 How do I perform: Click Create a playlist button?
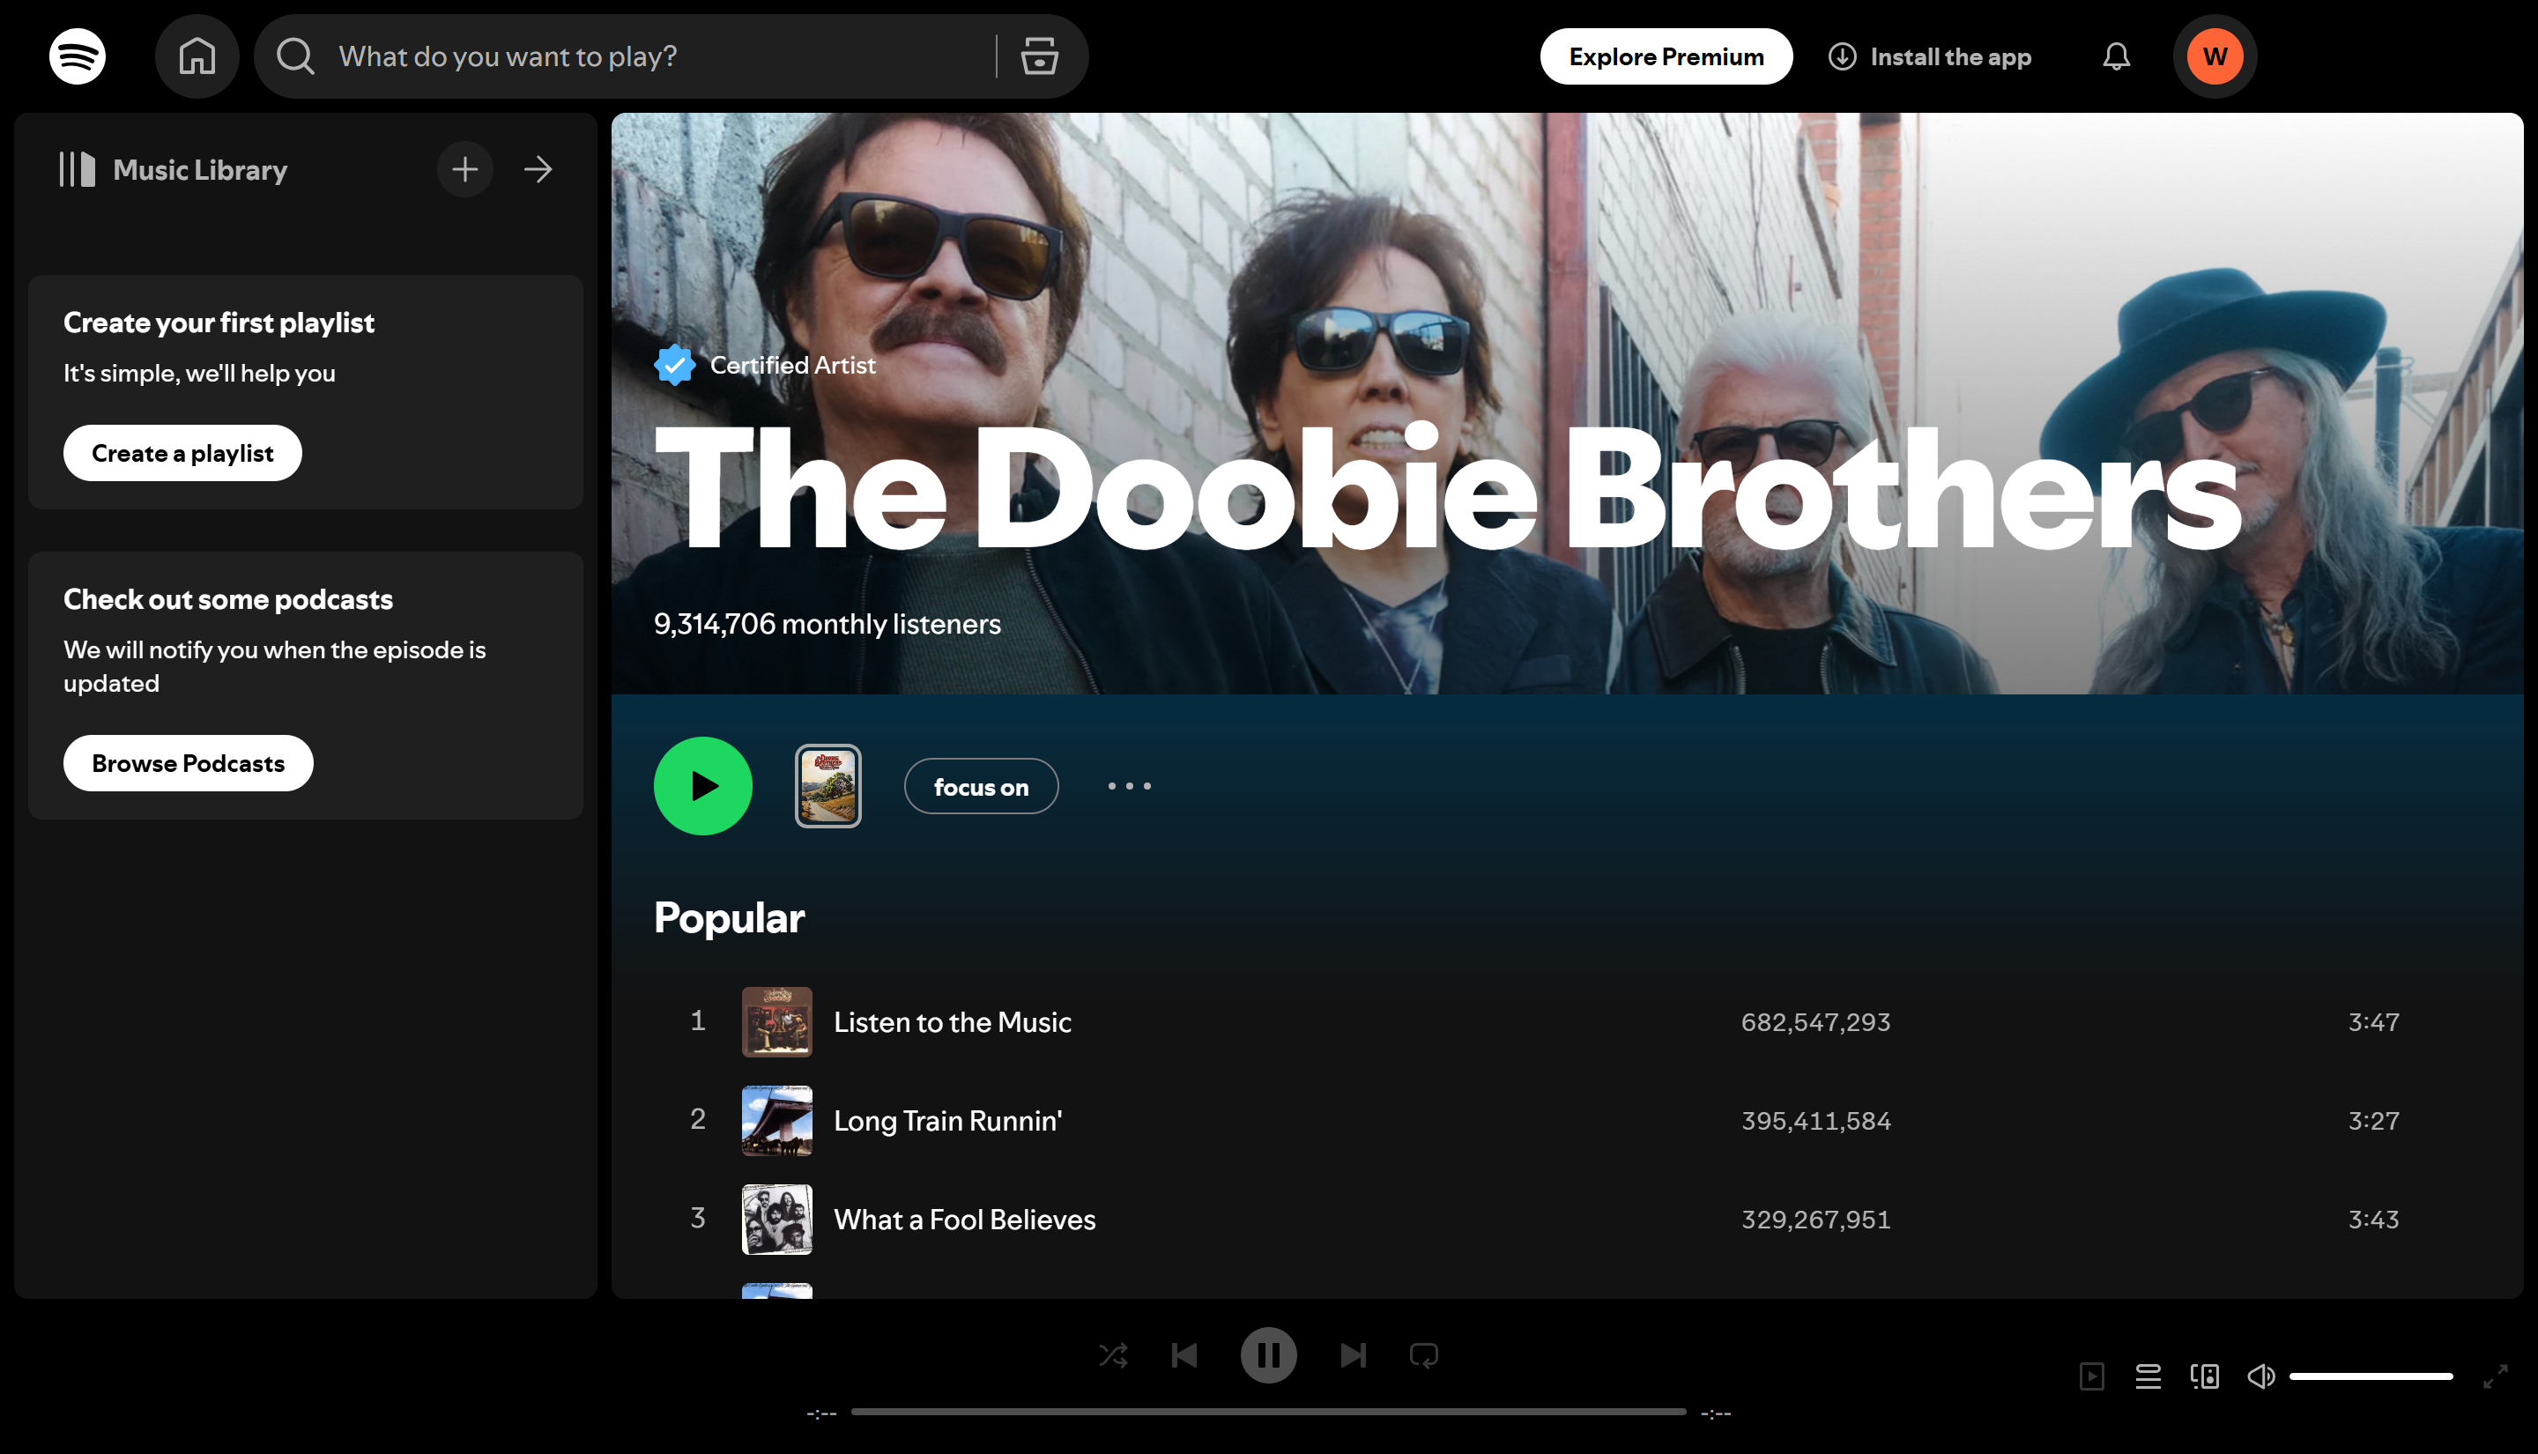tap(182, 453)
